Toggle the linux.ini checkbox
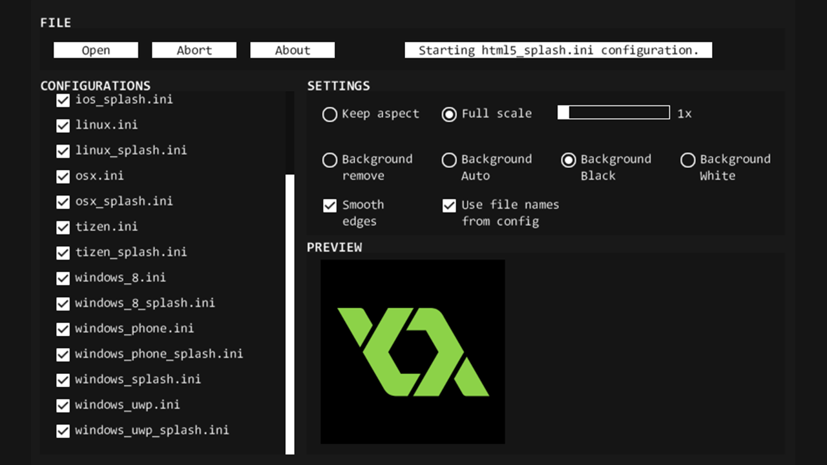The width and height of the screenshot is (827, 465). [x=63, y=125]
